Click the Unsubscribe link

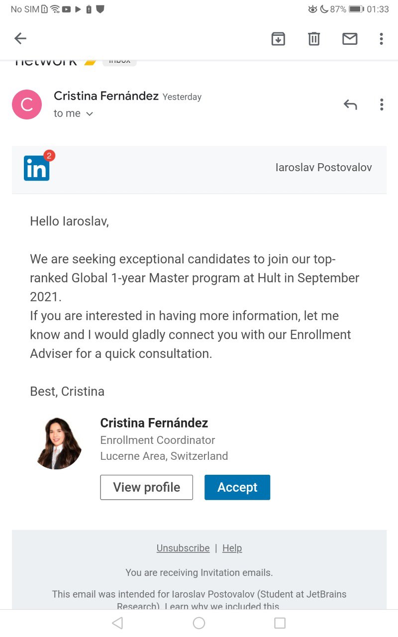pos(183,548)
